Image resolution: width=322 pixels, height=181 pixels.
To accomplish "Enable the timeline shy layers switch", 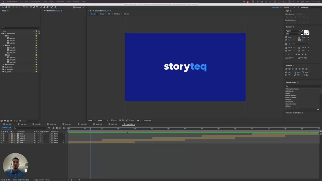I will 53,128.
